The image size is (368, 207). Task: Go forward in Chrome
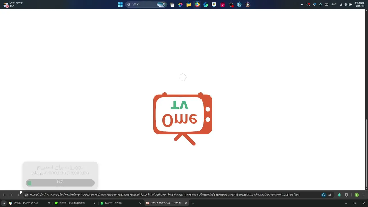pyautogui.click(x=11, y=195)
